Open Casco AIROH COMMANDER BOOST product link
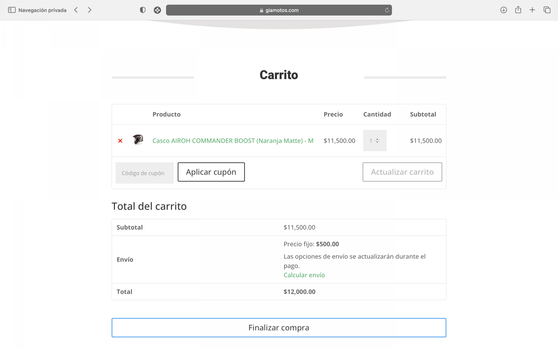The width and height of the screenshot is (558, 349). tap(233, 141)
